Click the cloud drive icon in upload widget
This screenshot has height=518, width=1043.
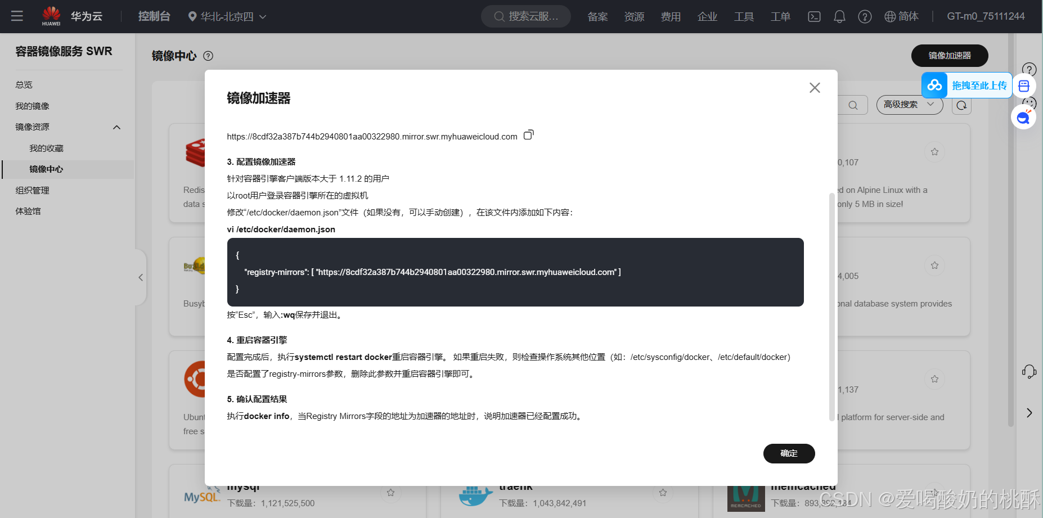pos(934,85)
